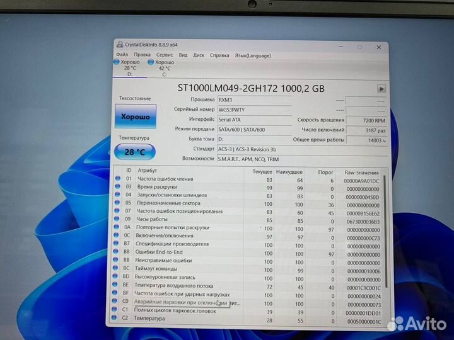Click raw value 00000001DD01
This screenshot has height=340, width=454.
click(x=364, y=313)
